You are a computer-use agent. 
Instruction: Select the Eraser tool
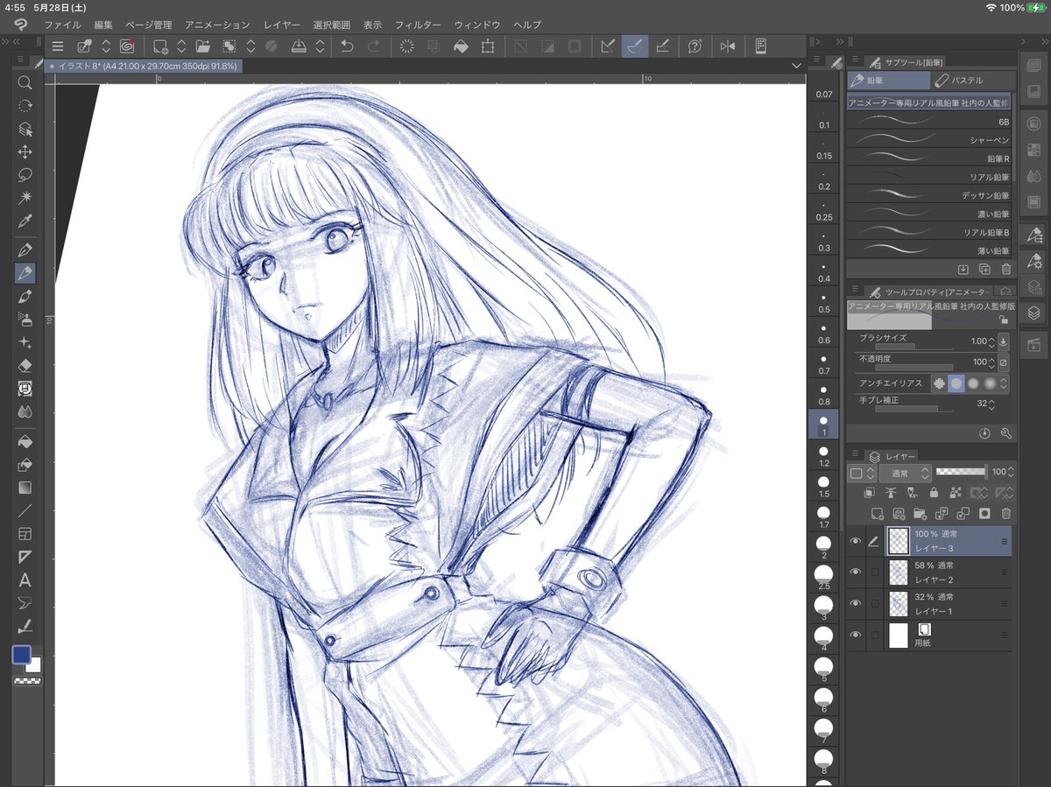25,365
